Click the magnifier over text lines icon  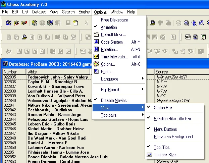(x=186, y=23)
